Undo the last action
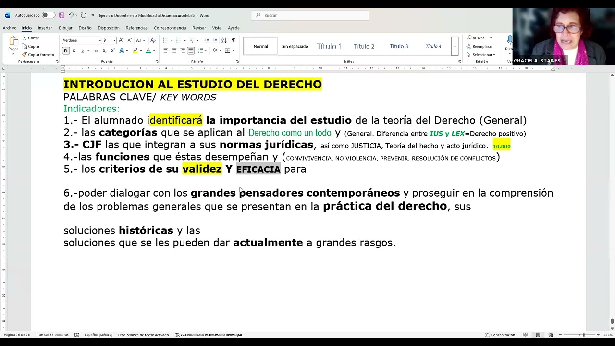 pos(71,15)
